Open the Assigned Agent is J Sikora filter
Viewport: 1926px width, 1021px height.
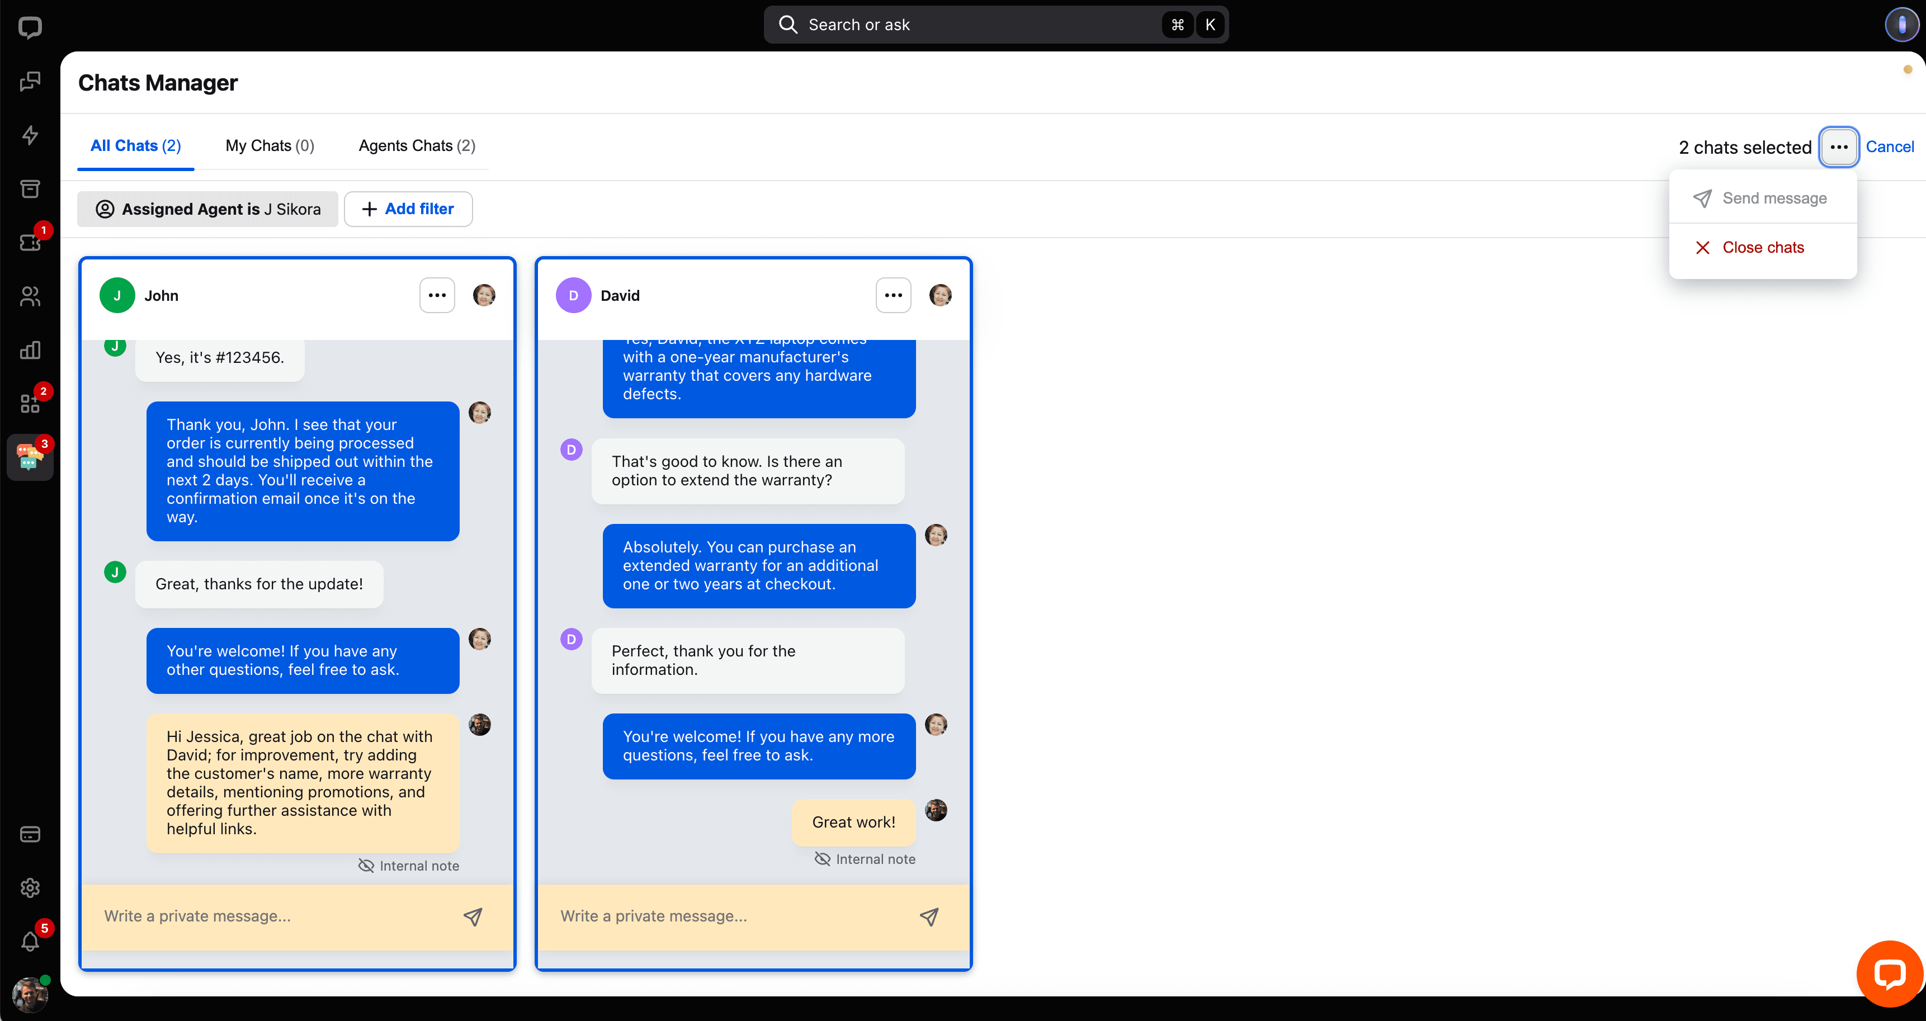[208, 209]
